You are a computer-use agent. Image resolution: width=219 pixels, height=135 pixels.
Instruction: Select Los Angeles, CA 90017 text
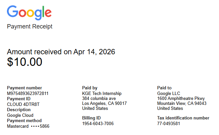coord(104,103)
